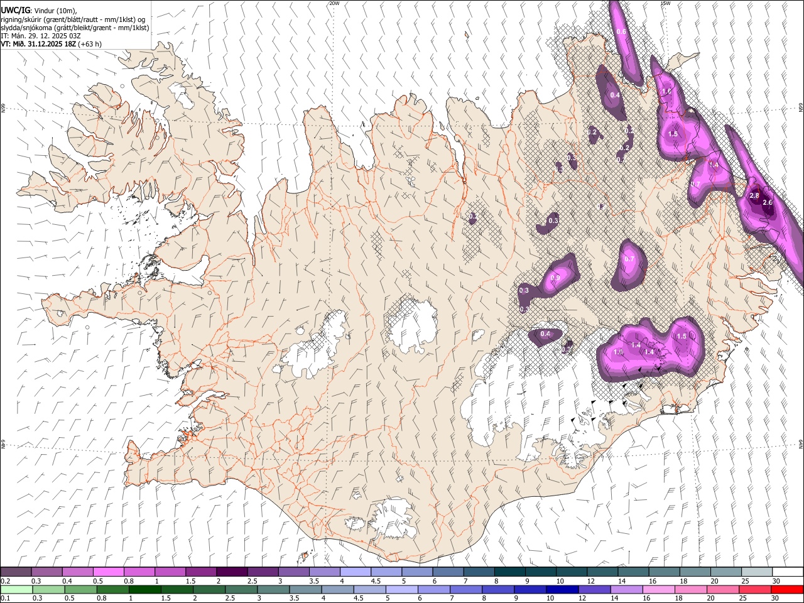804x603 pixels.
Task: Pick the violet swatch between 12 and 14 in the lower scale
Action: (x=594, y=590)
